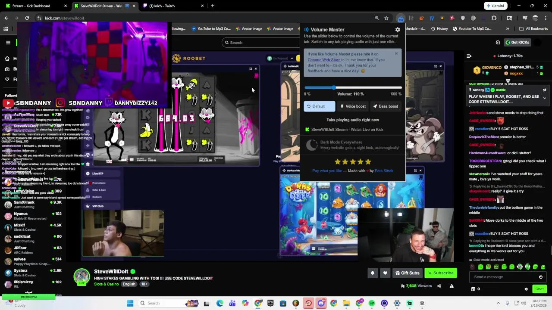Open SamXFrank channel in the sidebar

pyautogui.click(x=33, y=205)
